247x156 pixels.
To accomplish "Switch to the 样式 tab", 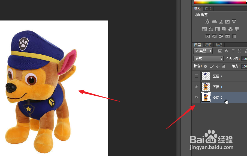I will (x=208, y=9).
